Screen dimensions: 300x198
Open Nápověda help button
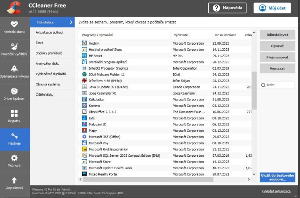[227, 8]
